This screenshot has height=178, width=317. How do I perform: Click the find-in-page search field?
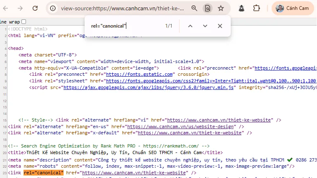coord(125,26)
